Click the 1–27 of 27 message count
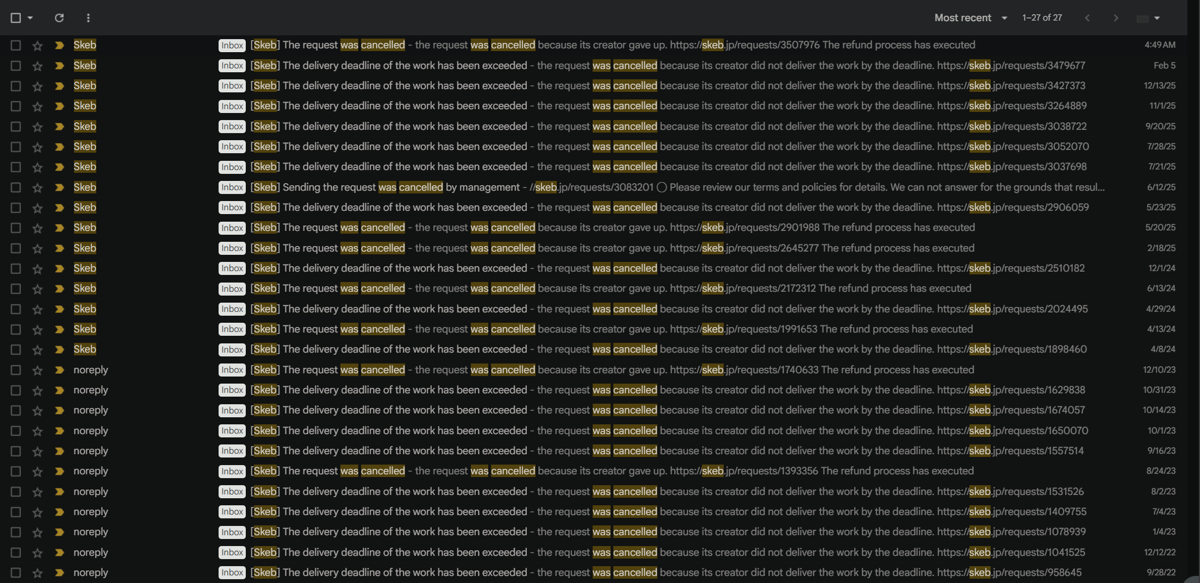This screenshot has width=1200, height=583. pyautogui.click(x=1042, y=18)
